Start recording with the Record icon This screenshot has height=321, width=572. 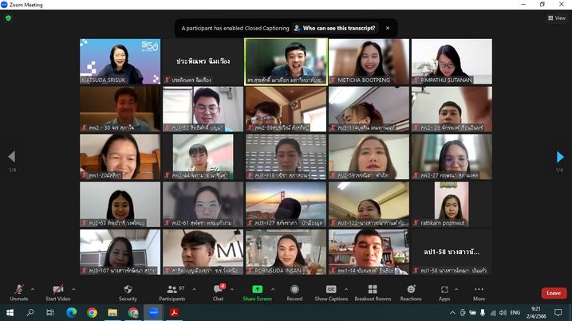pos(294,292)
